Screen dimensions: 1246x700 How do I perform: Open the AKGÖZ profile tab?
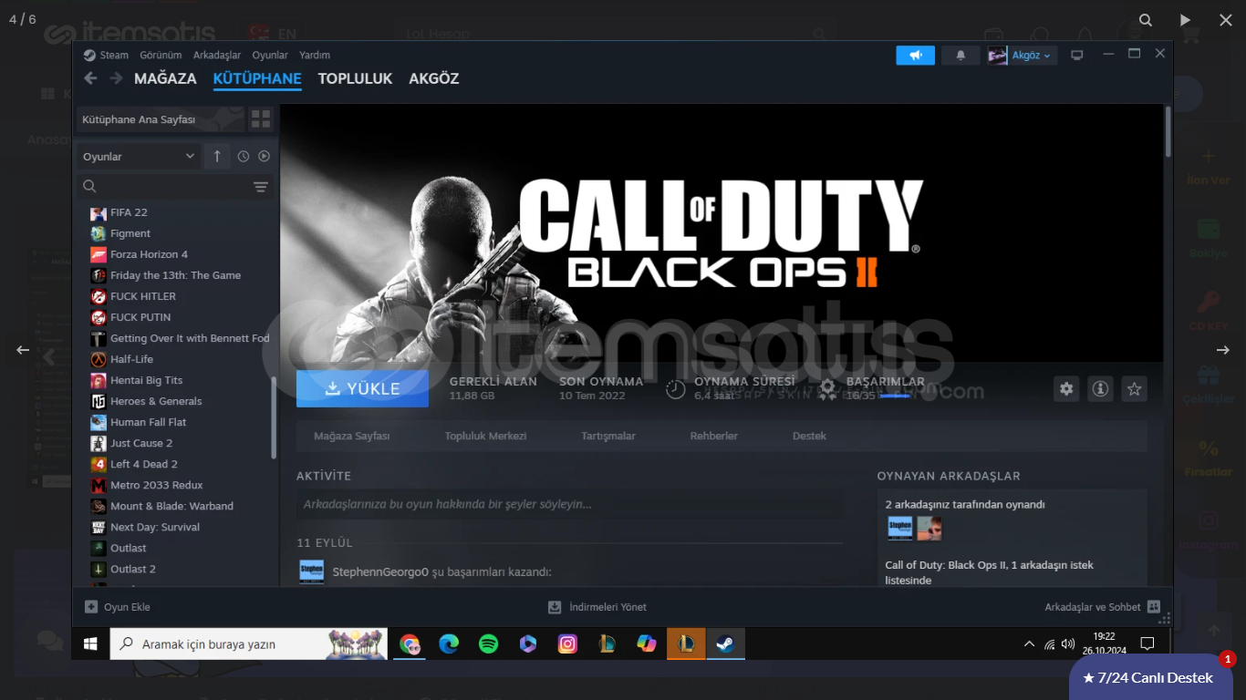(x=434, y=78)
